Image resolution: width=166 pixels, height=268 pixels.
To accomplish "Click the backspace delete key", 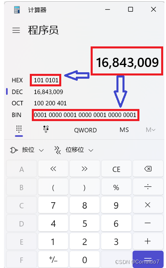I will pos(148,169).
